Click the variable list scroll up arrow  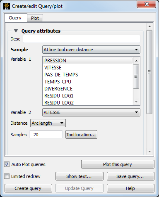[x=136, y=61]
